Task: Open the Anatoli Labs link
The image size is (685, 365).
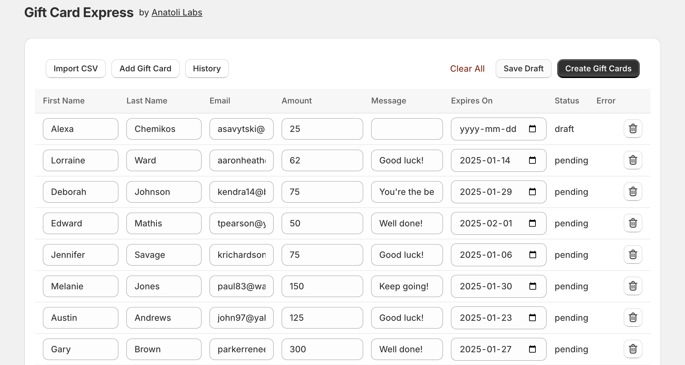Action: (x=177, y=12)
